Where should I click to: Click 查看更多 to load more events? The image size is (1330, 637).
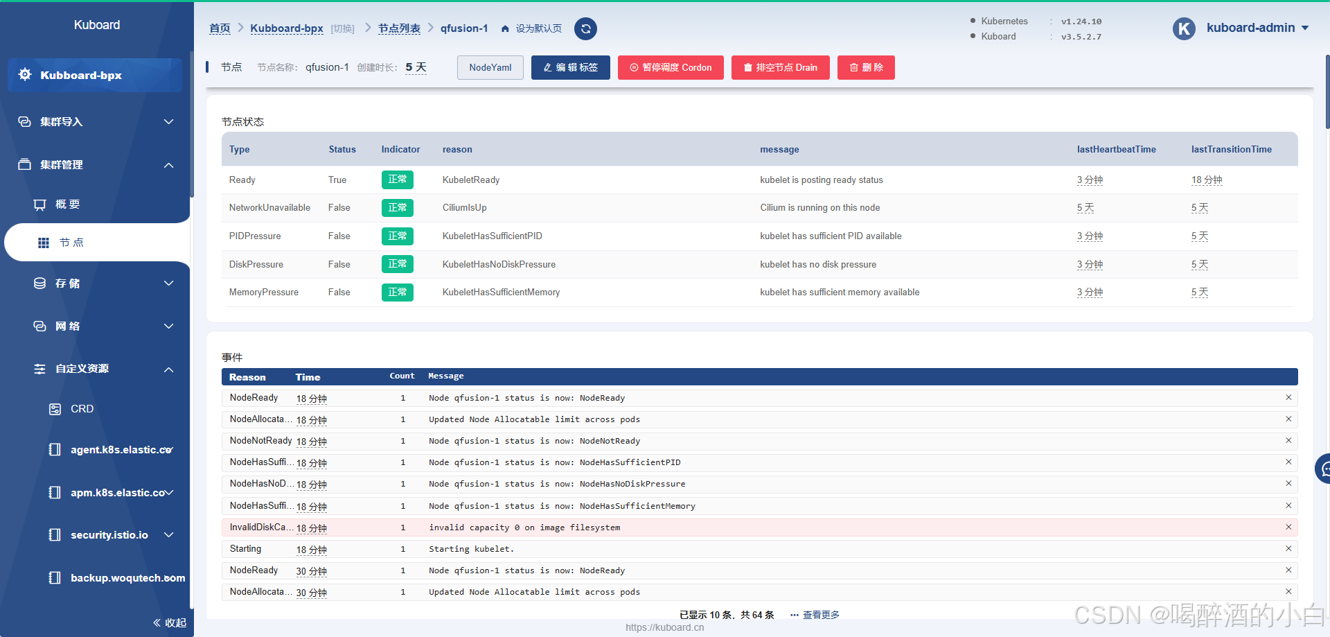[x=820, y=615]
